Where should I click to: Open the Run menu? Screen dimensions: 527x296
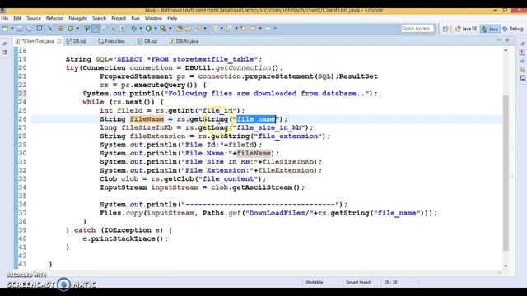pos(135,18)
